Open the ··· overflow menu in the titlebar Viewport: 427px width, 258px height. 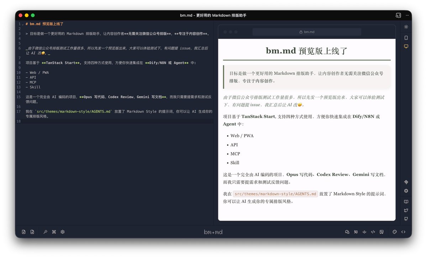click(407, 15)
